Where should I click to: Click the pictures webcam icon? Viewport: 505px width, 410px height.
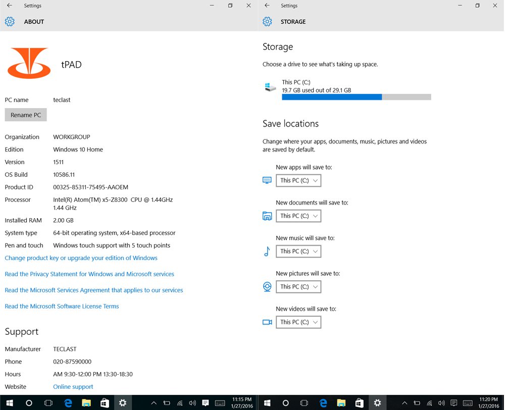(x=267, y=287)
